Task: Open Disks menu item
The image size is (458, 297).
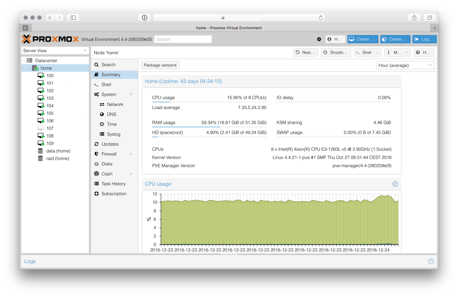Action: [x=114, y=164]
